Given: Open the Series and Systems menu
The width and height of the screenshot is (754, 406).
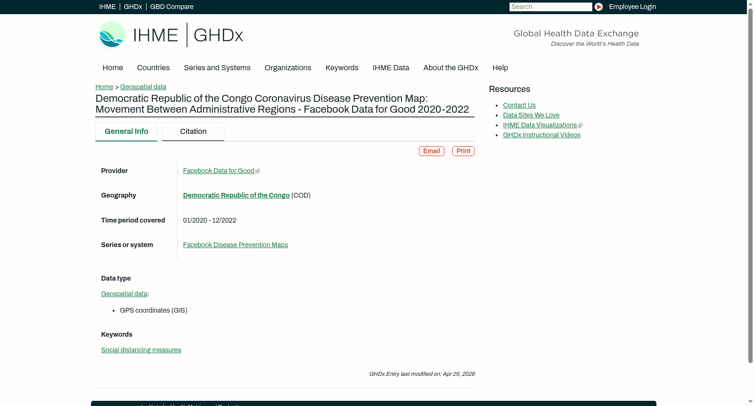Looking at the screenshot, I should (217, 68).
